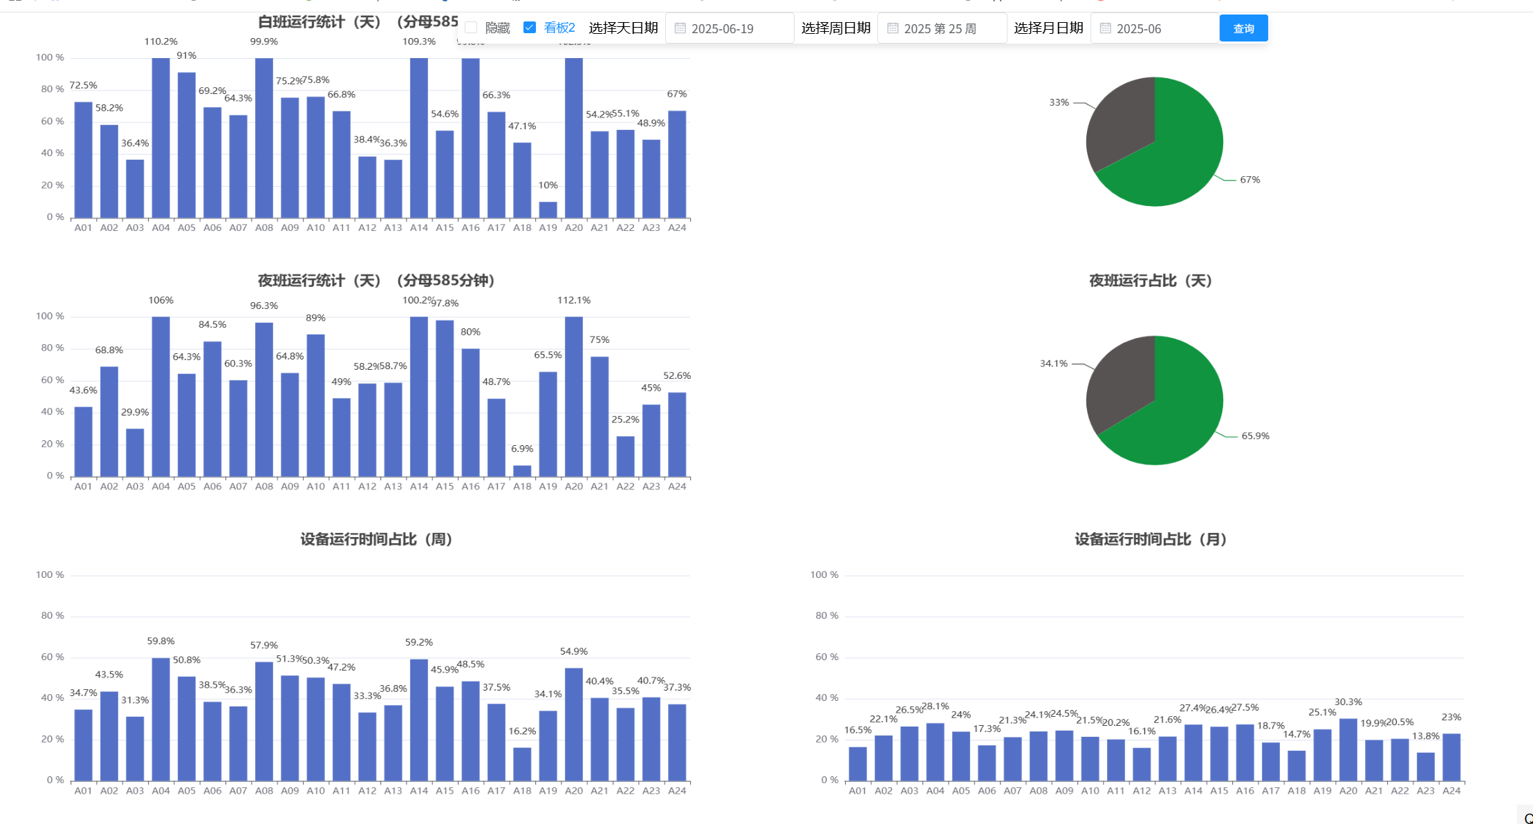Click A04 59.8% bar in weekly chart

pyautogui.click(x=160, y=719)
